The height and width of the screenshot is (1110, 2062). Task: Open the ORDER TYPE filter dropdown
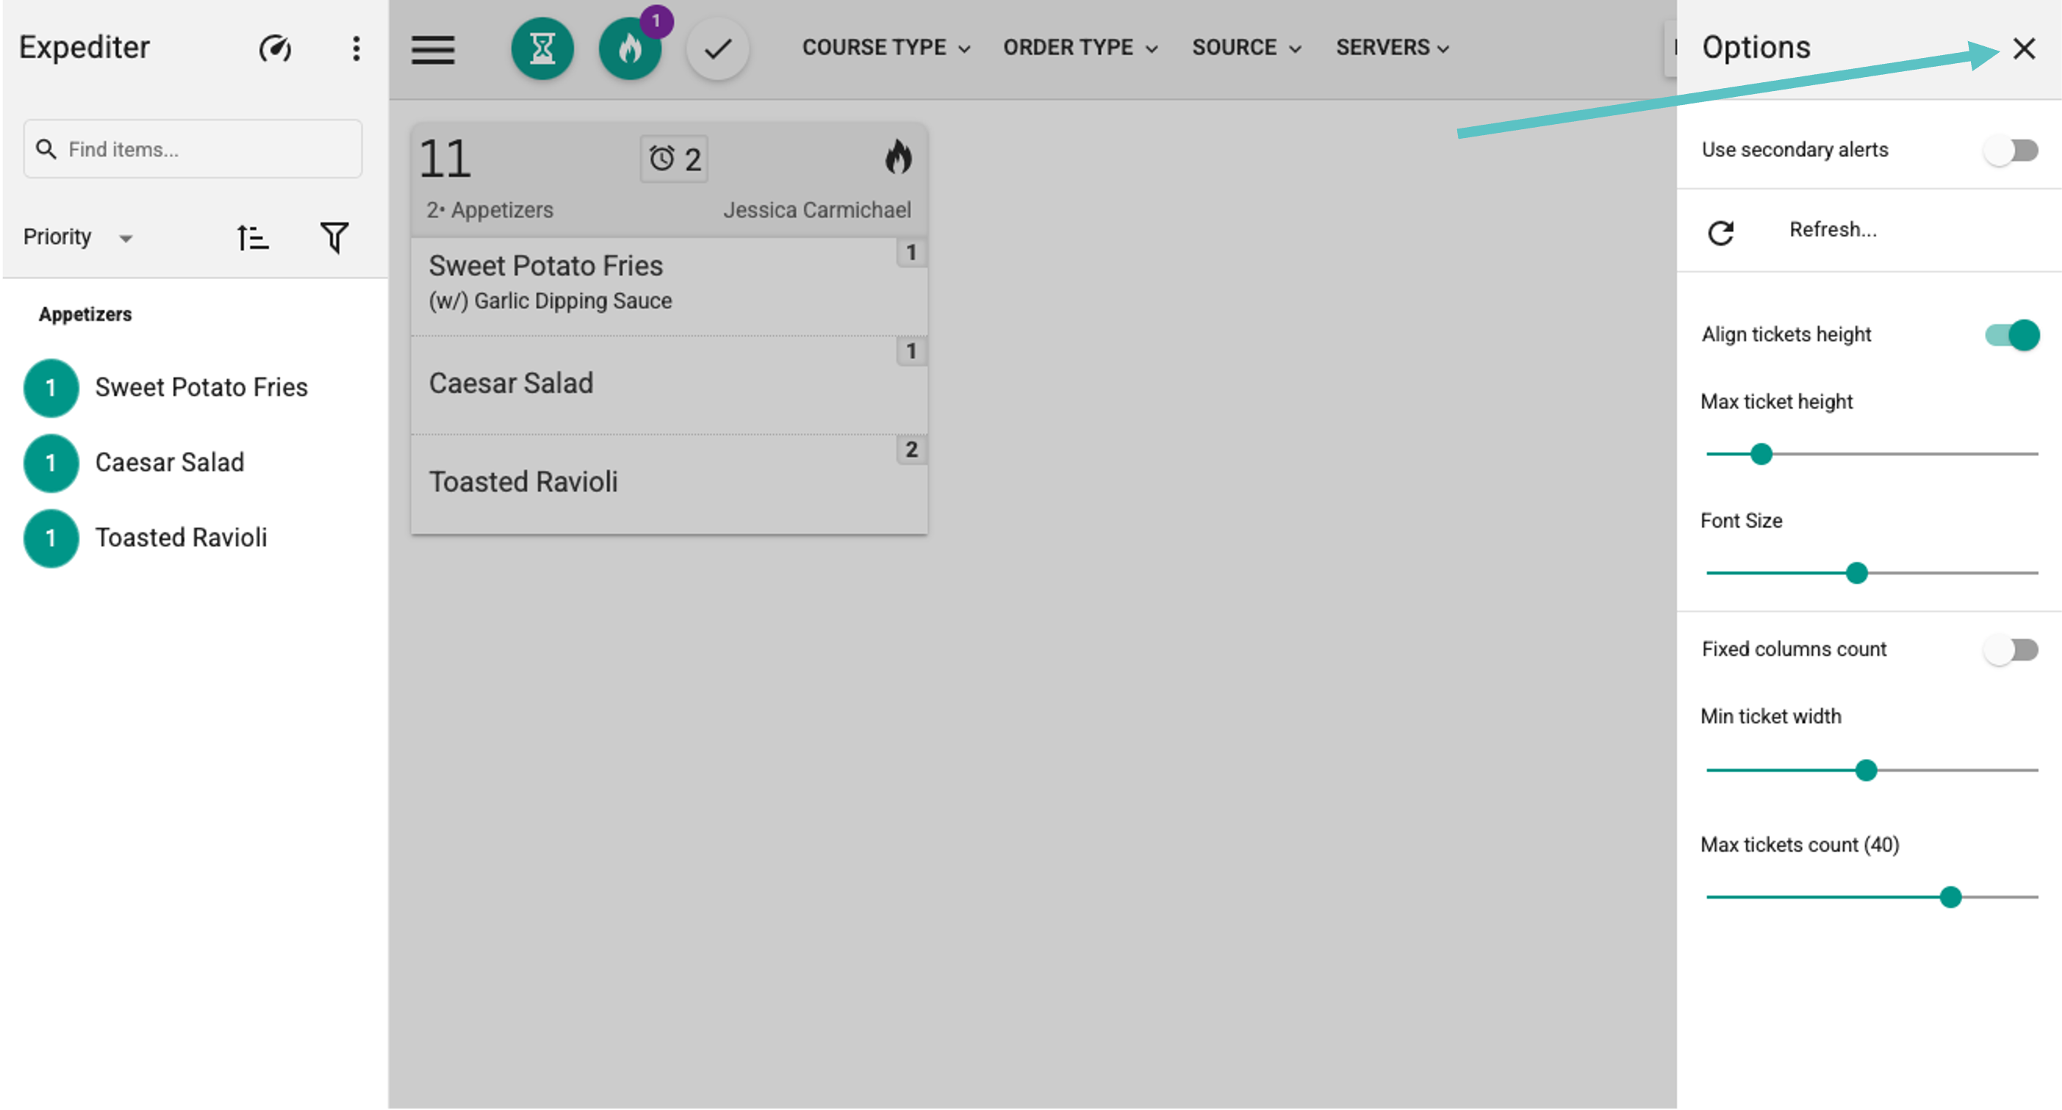[1081, 48]
